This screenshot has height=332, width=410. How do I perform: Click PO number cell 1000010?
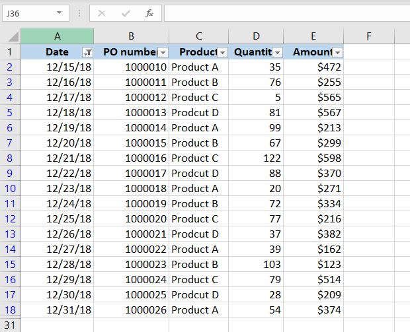(x=131, y=67)
